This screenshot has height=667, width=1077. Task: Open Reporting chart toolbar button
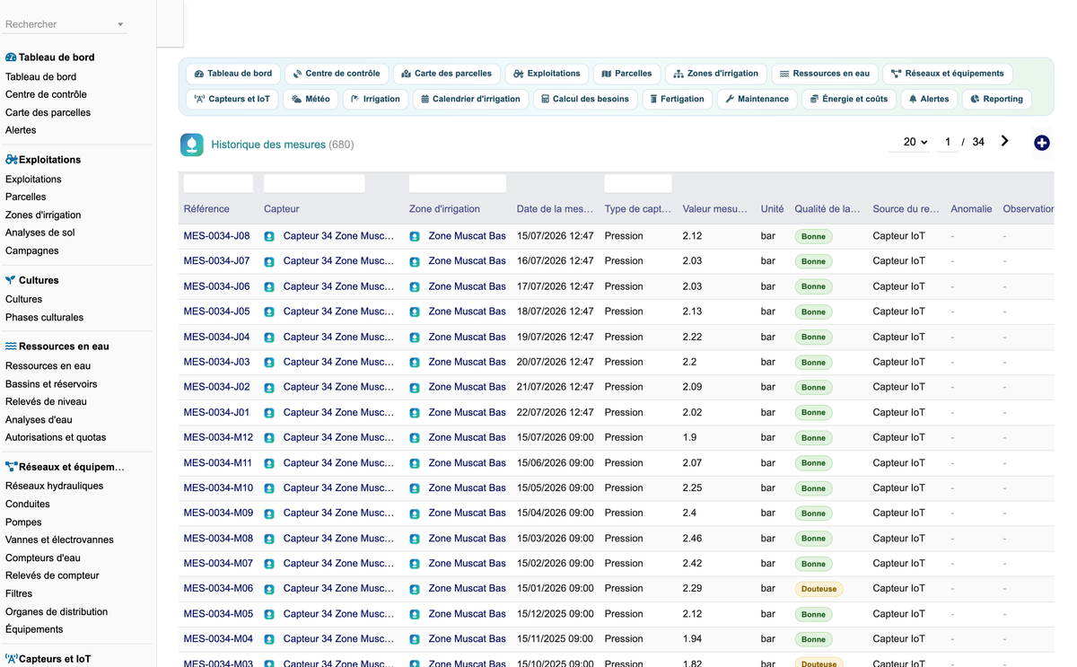pos(996,99)
